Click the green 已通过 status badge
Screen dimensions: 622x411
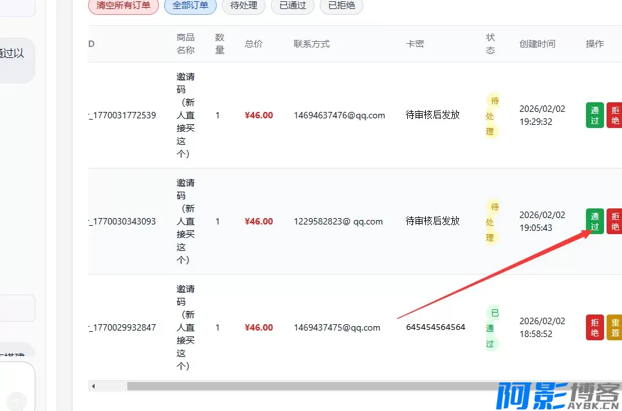tap(491, 328)
